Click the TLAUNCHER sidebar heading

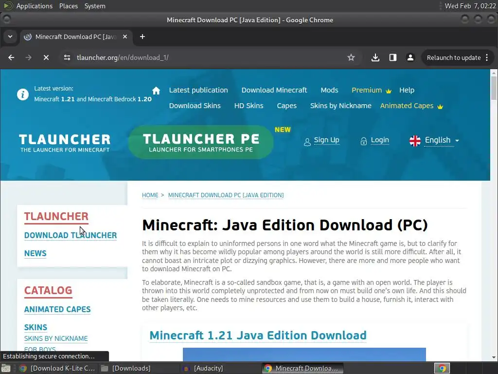[x=56, y=217]
